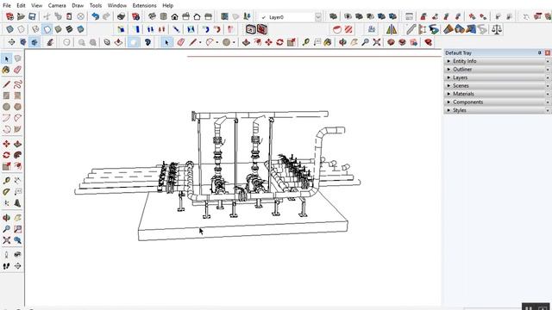This screenshot has height=310, width=552.
Task: Close the Default Tray panel
Action: click(x=548, y=53)
